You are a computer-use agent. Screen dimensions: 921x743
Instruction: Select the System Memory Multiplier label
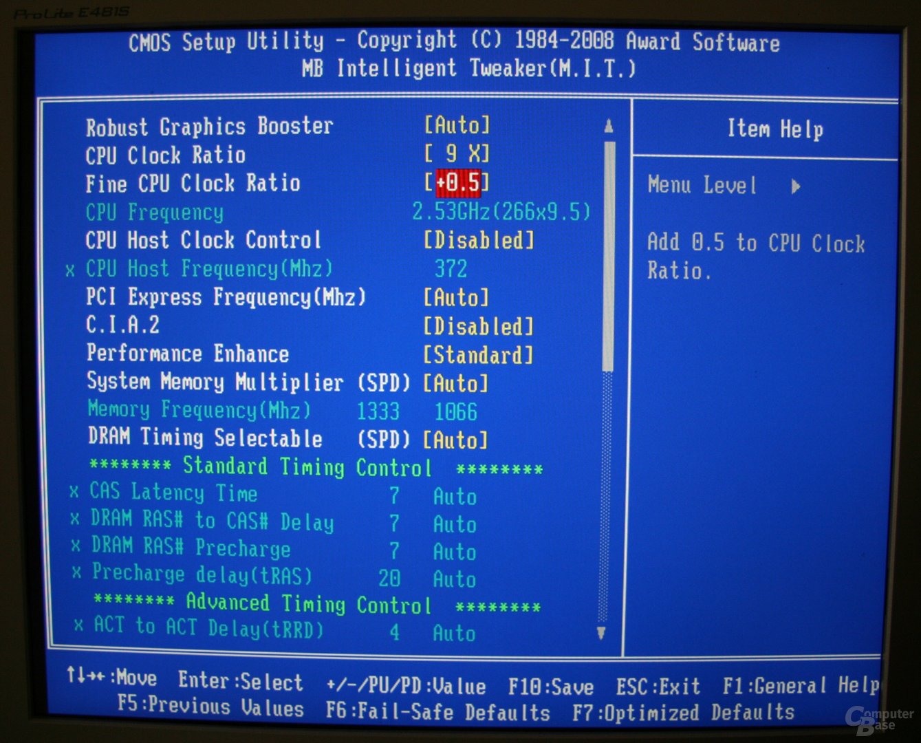click(215, 382)
